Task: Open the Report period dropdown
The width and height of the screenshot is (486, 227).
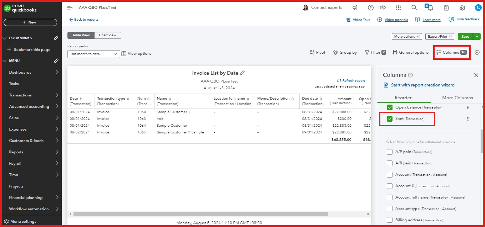Action: pos(93,53)
